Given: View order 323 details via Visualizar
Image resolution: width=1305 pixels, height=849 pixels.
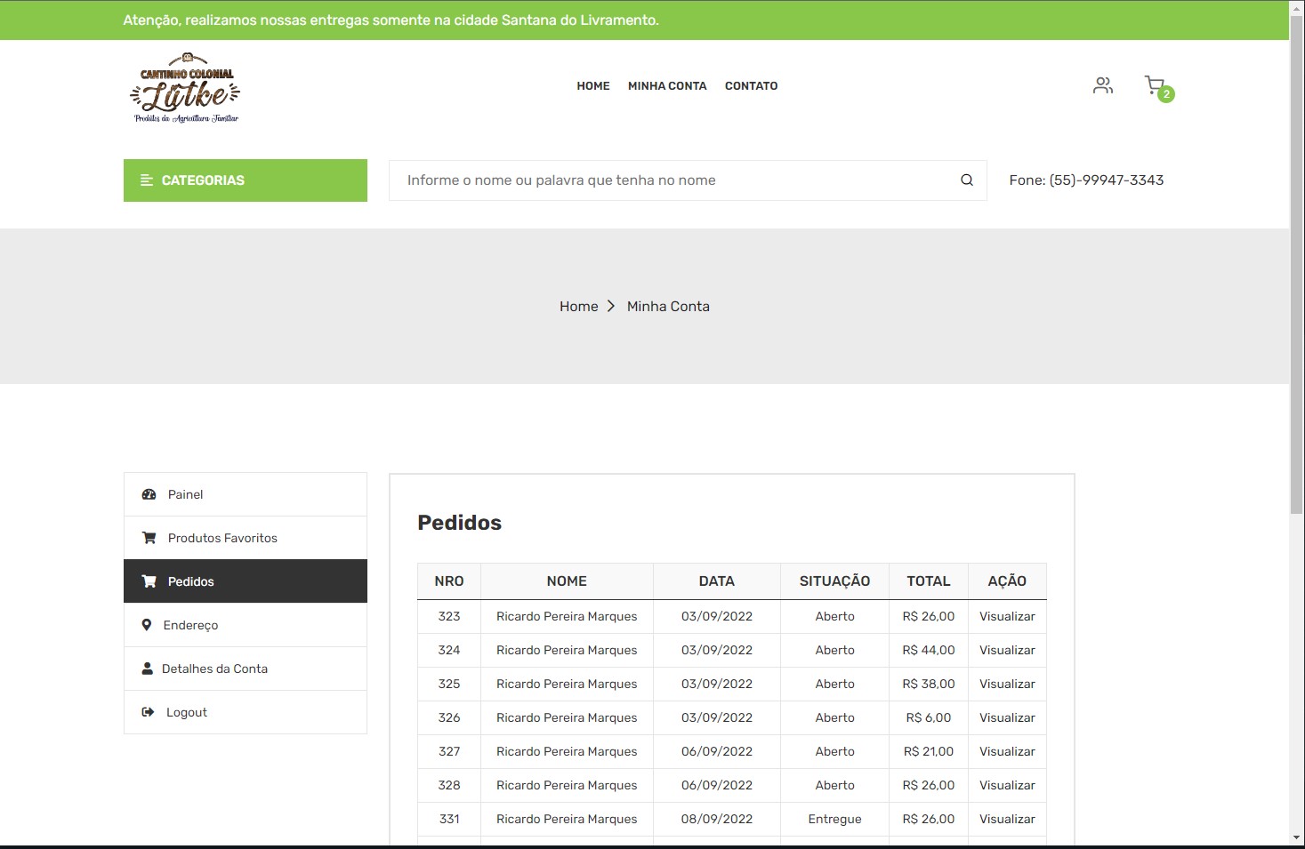Looking at the screenshot, I should pyautogui.click(x=1007, y=616).
